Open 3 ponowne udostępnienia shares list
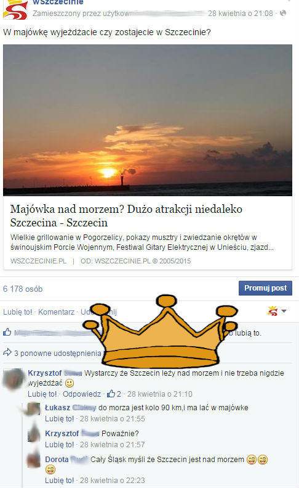This screenshot has width=299, height=488. pos(58,354)
